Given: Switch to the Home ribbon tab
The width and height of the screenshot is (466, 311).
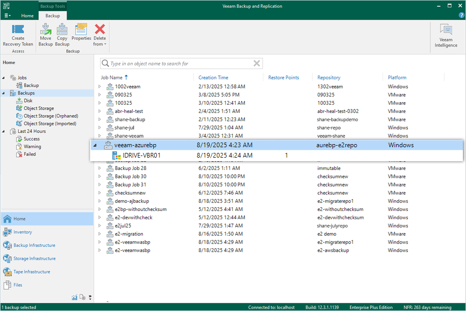Looking at the screenshot, I should (x=27, y=16).
